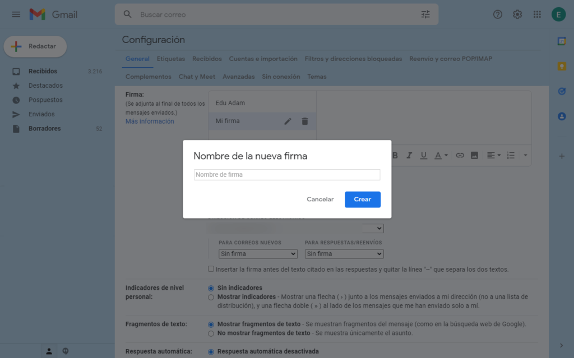Insert an image using the signature toolbar
Image resolution: width=574 pixels, height=358 pixels.
(x=474, y=156)
